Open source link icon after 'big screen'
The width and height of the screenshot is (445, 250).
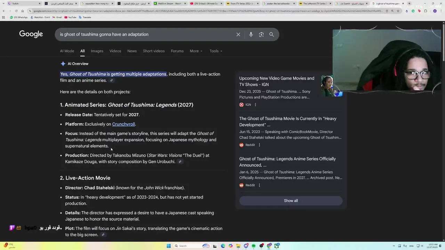pos(103,235)
